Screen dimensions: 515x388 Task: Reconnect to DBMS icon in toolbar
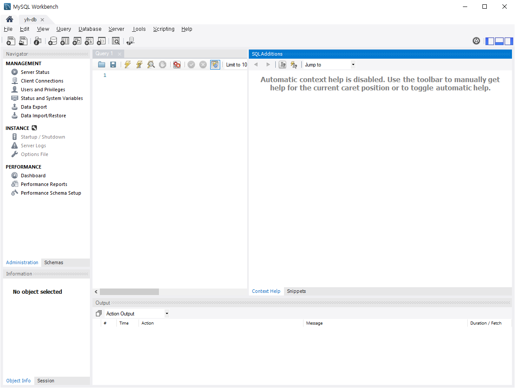coord(130,41)
